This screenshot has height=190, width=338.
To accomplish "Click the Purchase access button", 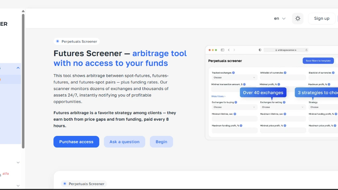I will coord(76,142).
